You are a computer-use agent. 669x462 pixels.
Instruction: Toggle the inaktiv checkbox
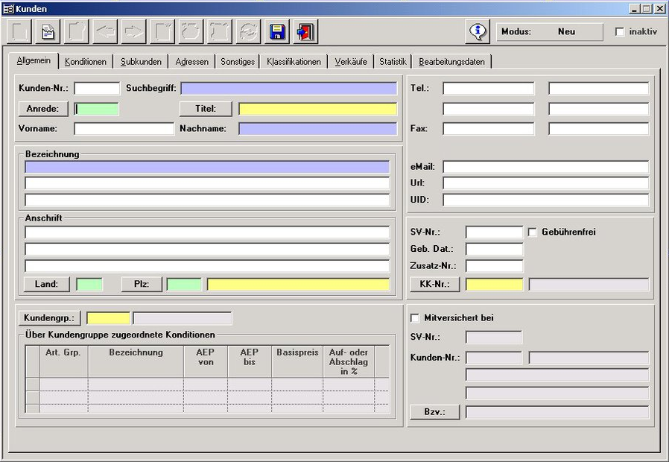pyautogui.click(x=620, y=32)
